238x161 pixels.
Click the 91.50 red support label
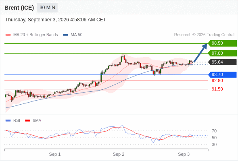217,89
